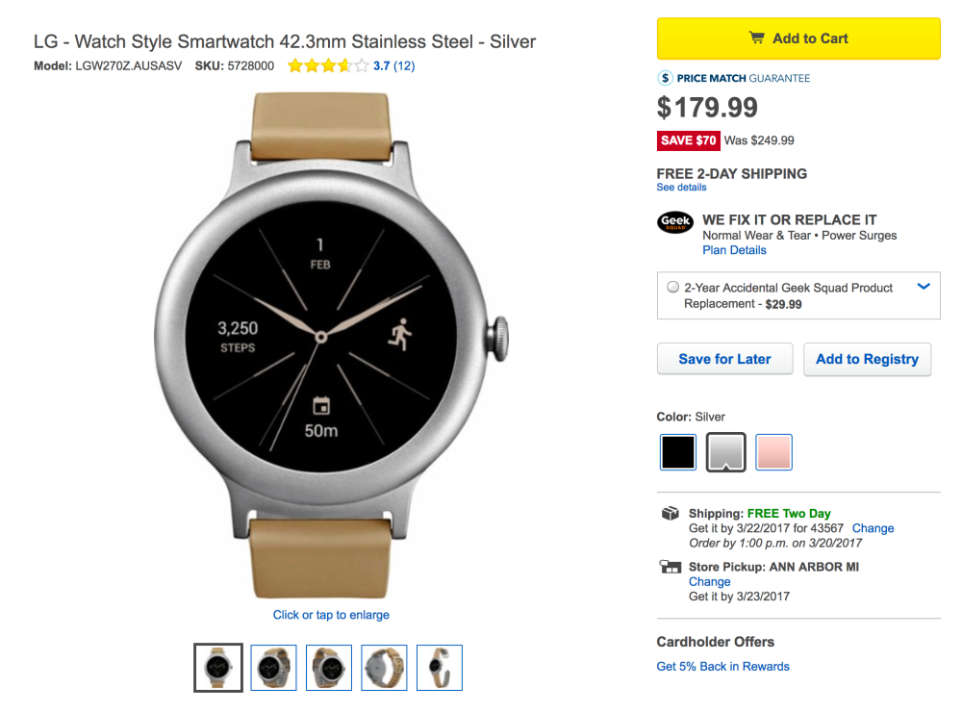Open Get 5% Back in Rewards link

722,666
